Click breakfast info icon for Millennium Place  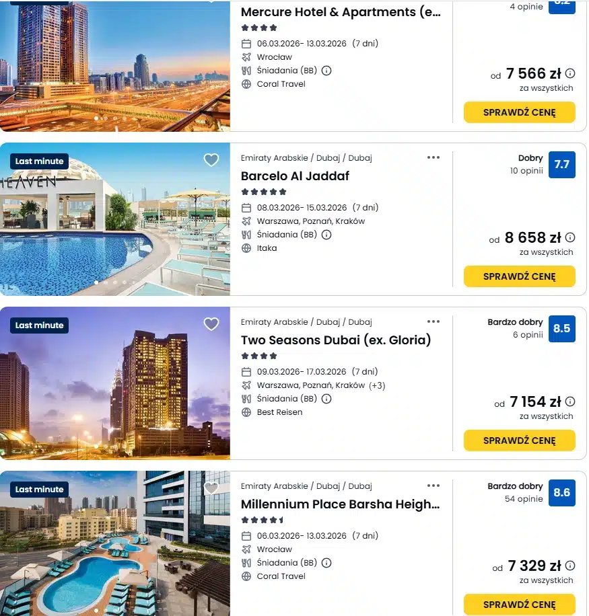(326, 563)
